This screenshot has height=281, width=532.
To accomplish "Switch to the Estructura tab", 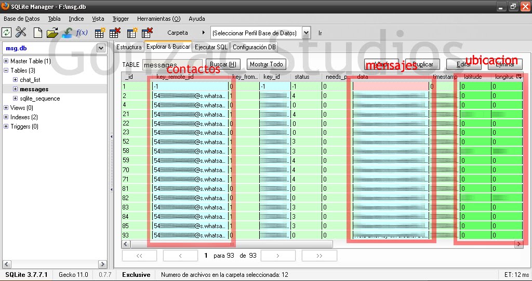I will 129,47.
